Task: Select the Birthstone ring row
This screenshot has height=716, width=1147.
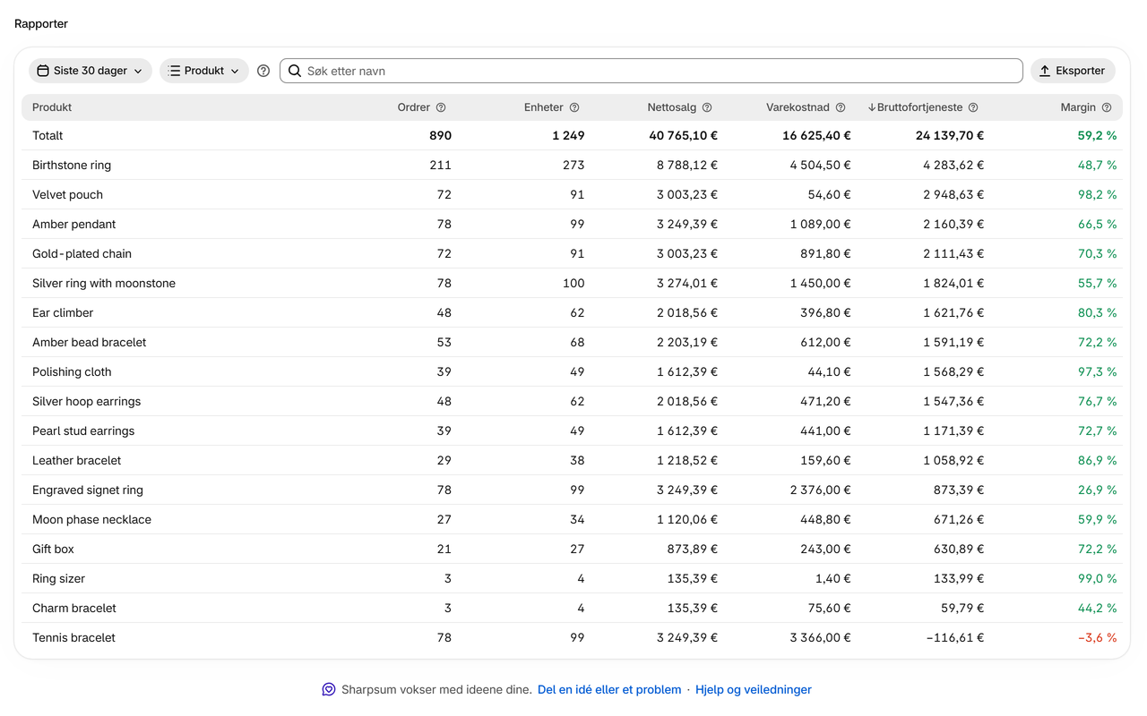Action: pyautogui.click(x=572, y=165)
